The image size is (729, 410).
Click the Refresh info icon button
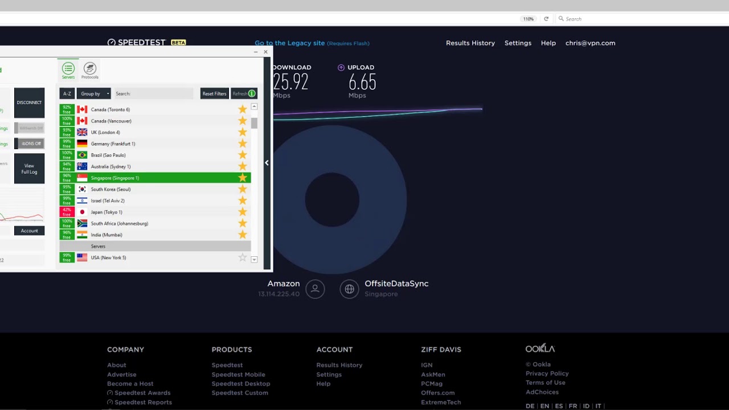[252, 93]
